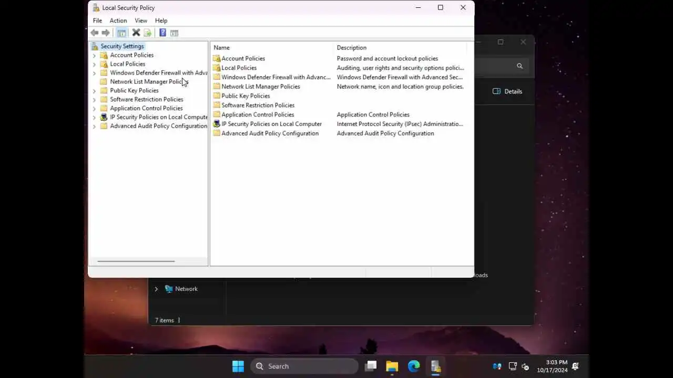The image size is (673, 378).
Task: Toggle the Show/Hide Console Tree icon
Action: (121, 33)
